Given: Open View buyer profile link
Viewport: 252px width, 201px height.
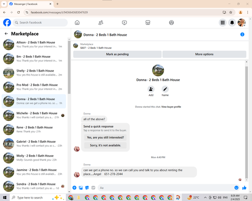Looking at the screenshot, I should tap(171, 107).
